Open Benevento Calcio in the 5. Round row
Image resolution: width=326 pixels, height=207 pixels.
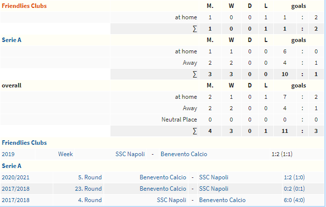163,177
